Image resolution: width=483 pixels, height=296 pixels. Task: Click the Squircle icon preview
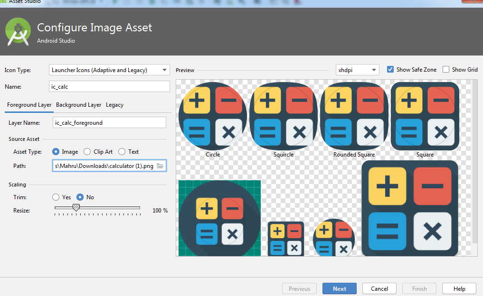(284, 116)
